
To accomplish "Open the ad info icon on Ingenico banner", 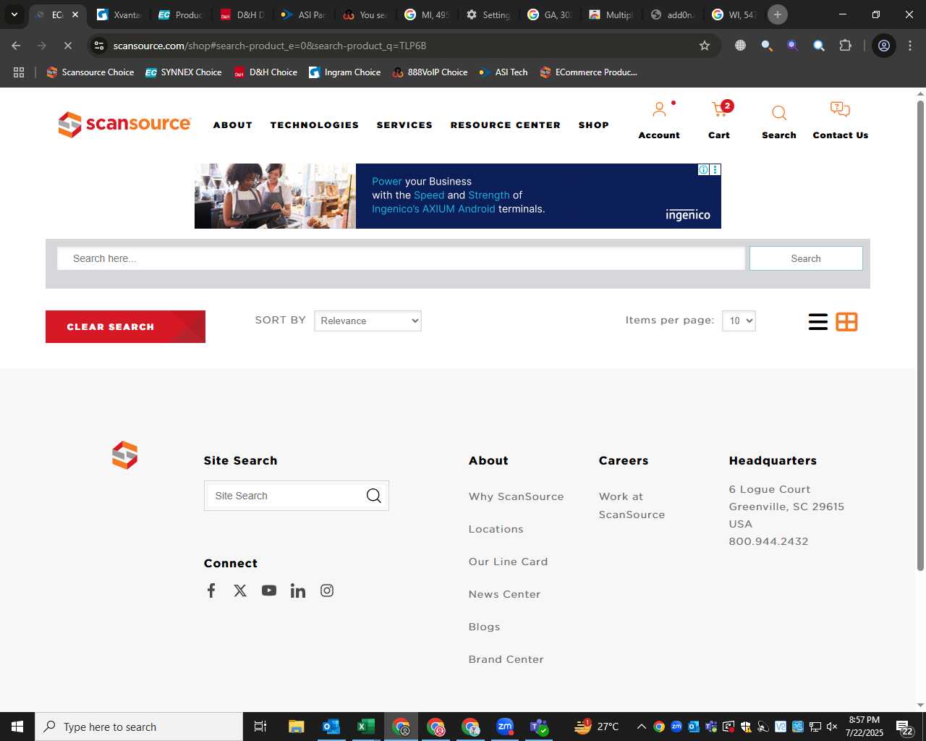I will coord(703,169).
